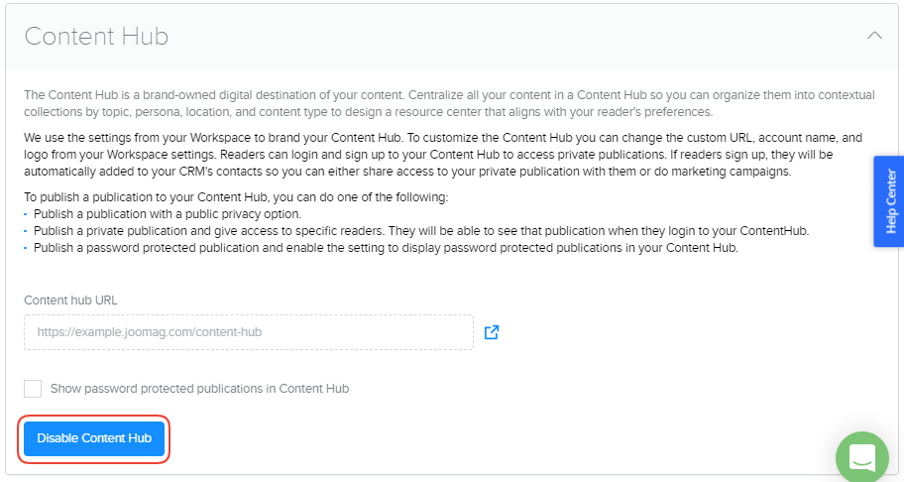Open the live chat bubble icon
The height and width of the screenshot is (482, 904).
[x=861, y=458]
